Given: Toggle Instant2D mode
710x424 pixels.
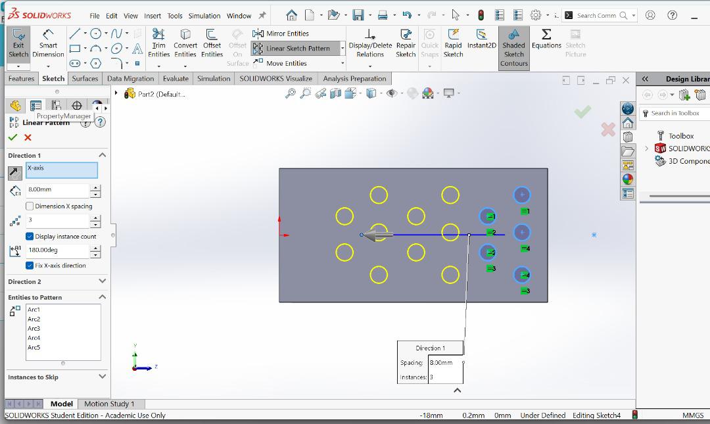Looking at the screenshot, I should click(481, 39).
